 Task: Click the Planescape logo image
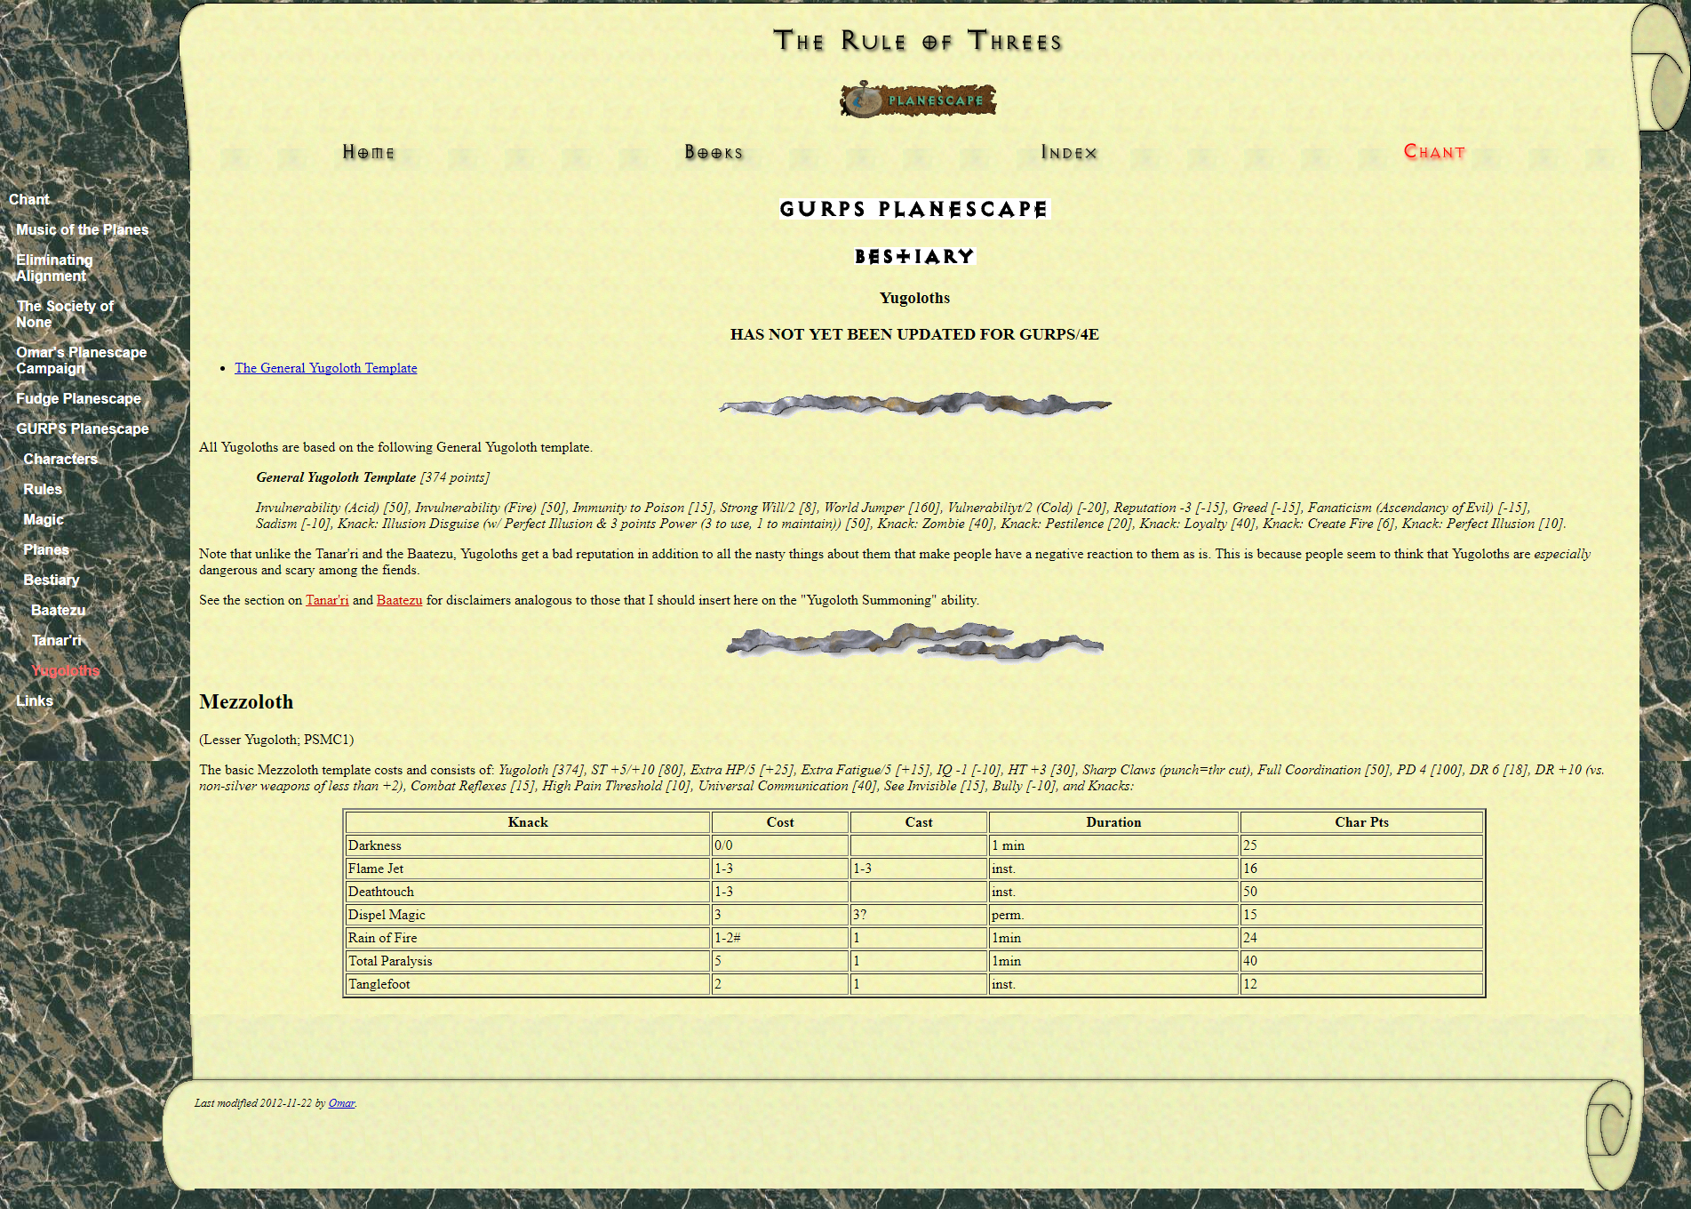[x=917, y=100]
